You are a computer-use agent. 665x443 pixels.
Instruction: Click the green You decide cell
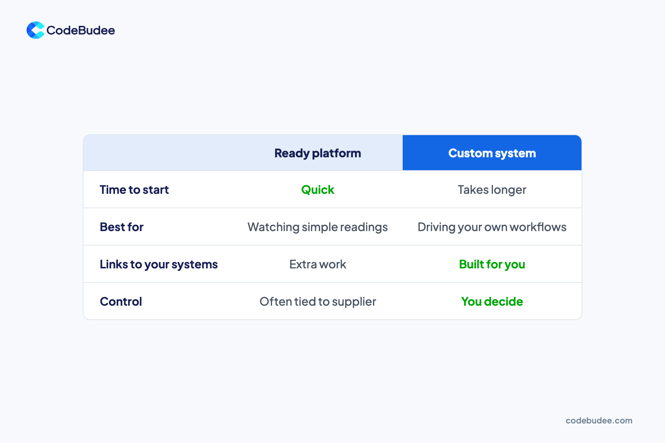point(492,302)
